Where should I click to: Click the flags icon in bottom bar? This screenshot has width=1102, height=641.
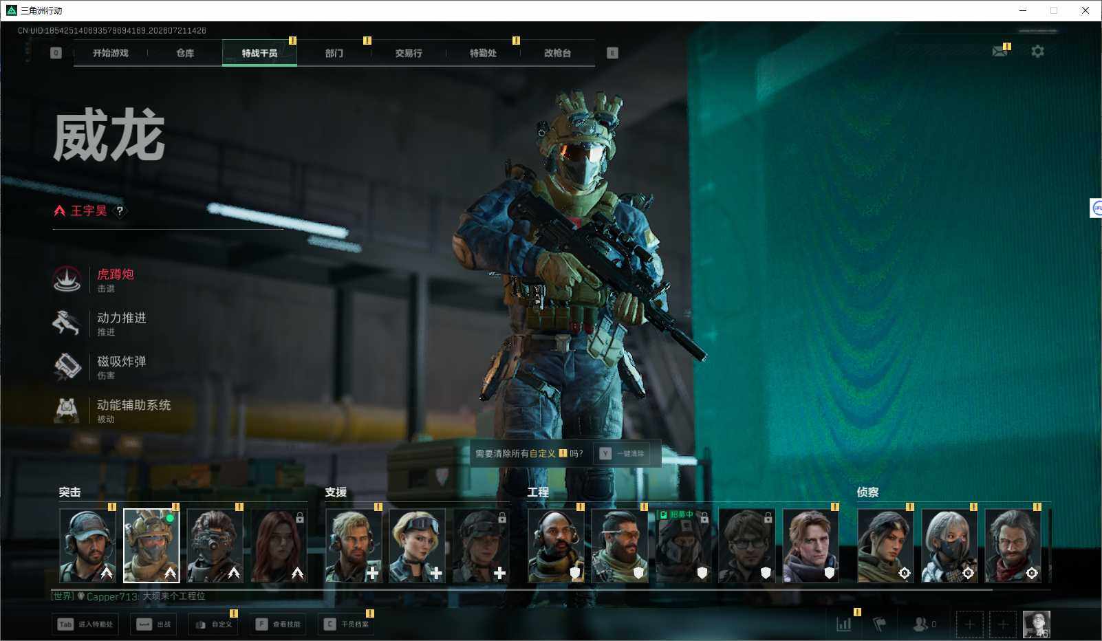[x=880, y=624]
